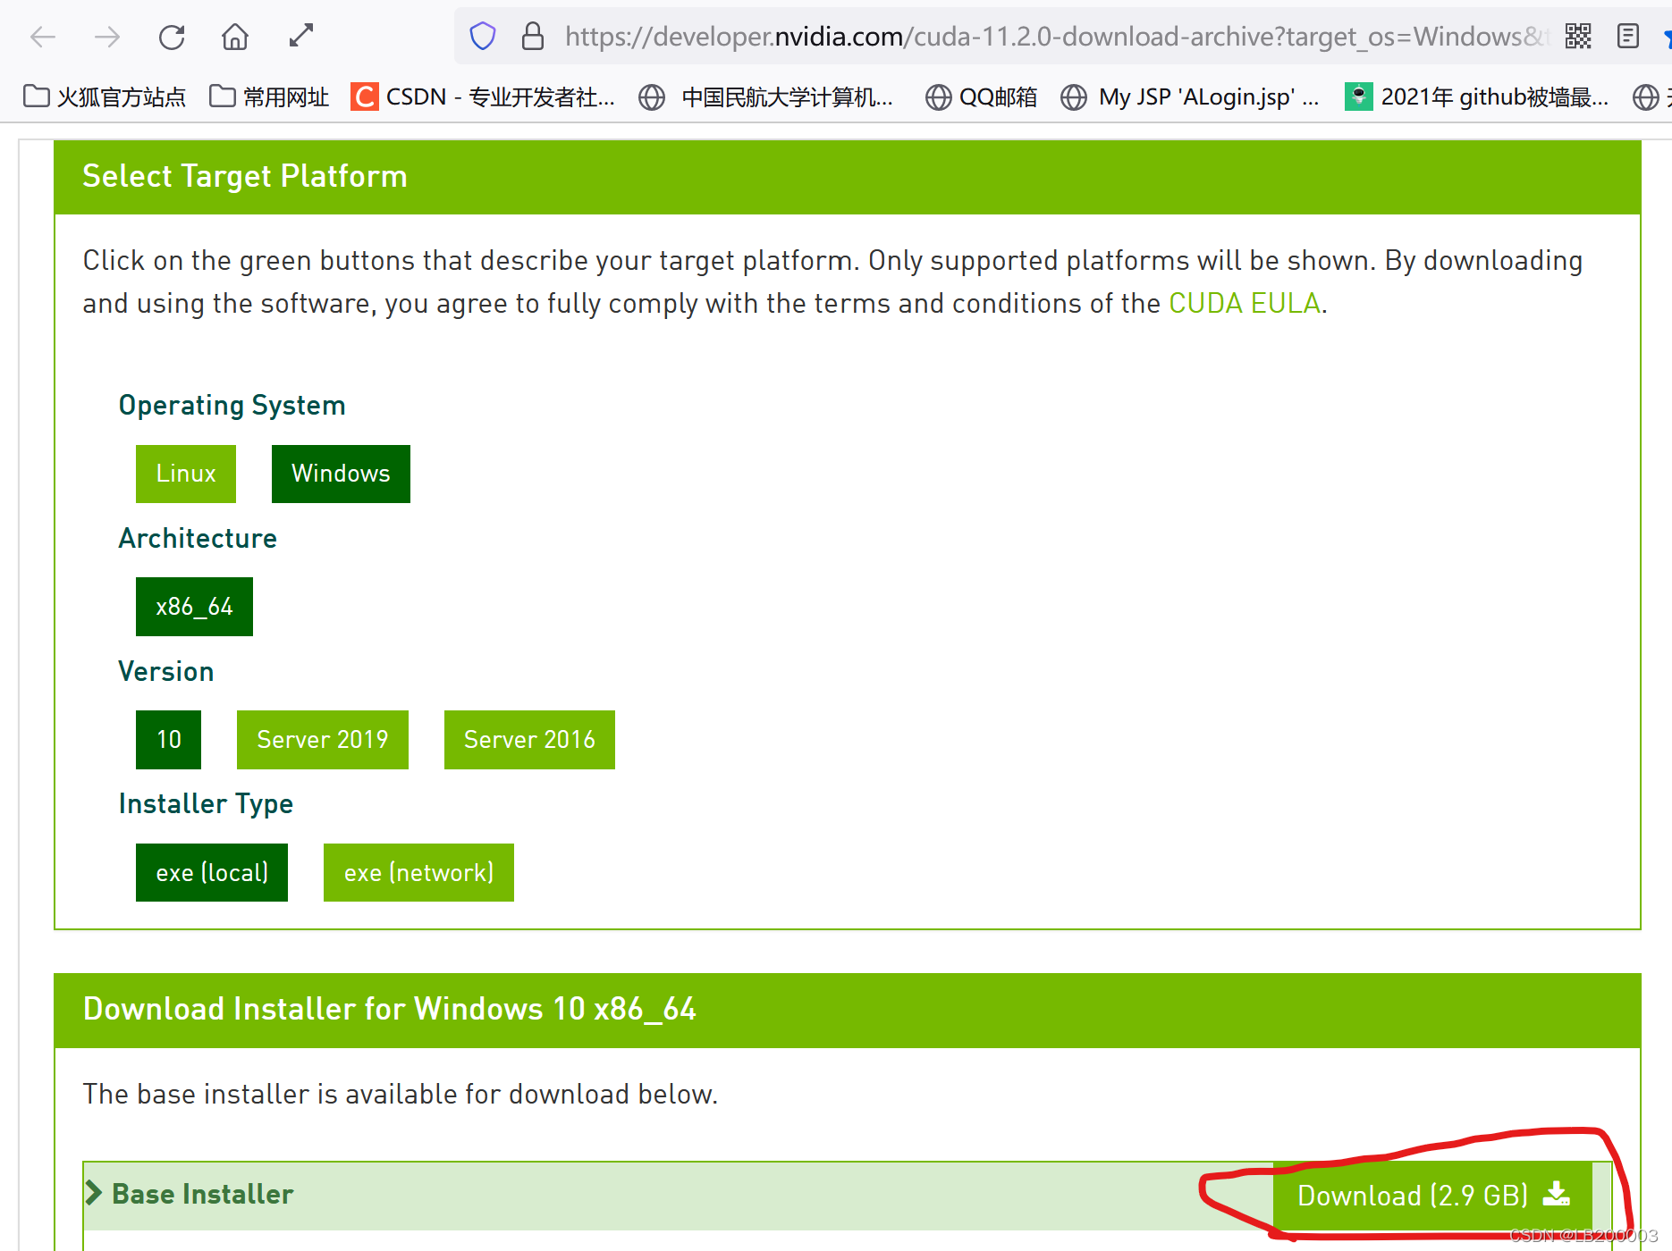Open the 中国民航大学计算机 bookmark
The image size is (1672, 1251).
coord(766,97)
